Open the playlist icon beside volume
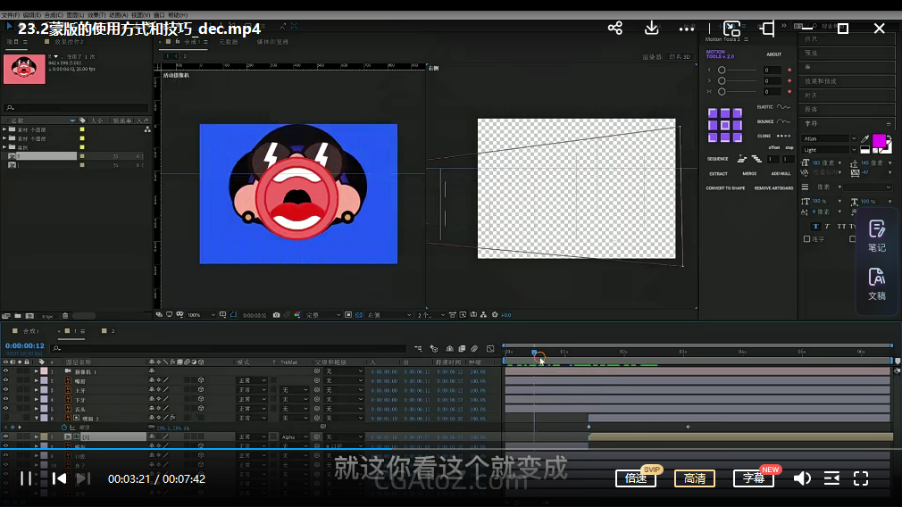This screenshot has width=902, height=507. point(831,478)
